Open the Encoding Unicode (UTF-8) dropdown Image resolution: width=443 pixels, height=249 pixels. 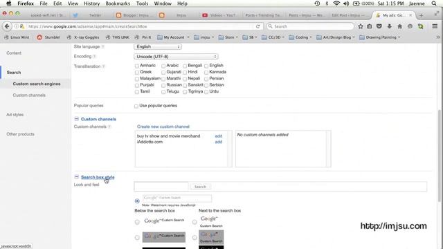click(176, 57)
